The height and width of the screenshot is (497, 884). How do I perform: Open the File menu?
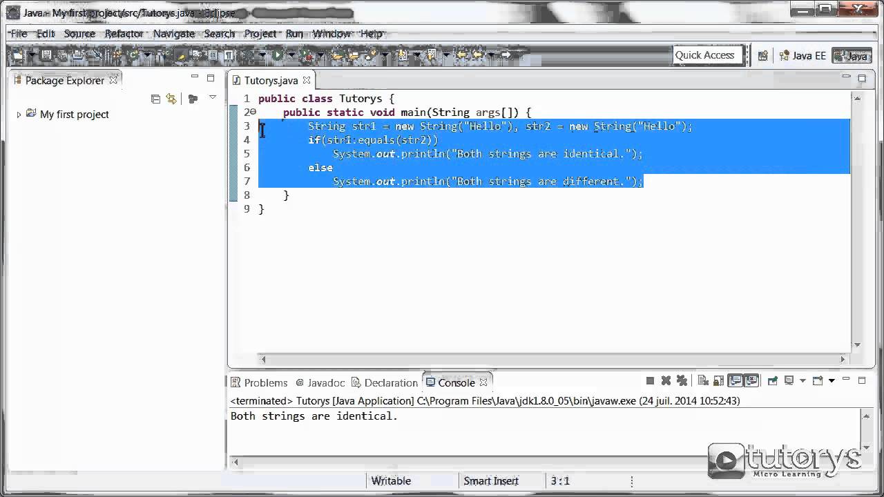pos(19,33)
